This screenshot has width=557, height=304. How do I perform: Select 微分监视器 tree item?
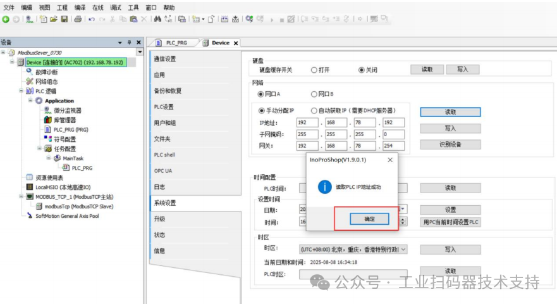pos(68,110)
